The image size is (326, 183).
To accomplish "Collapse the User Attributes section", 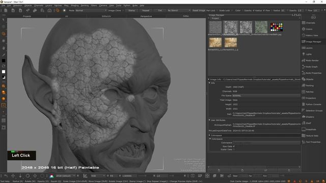I will tap(209, 120).
